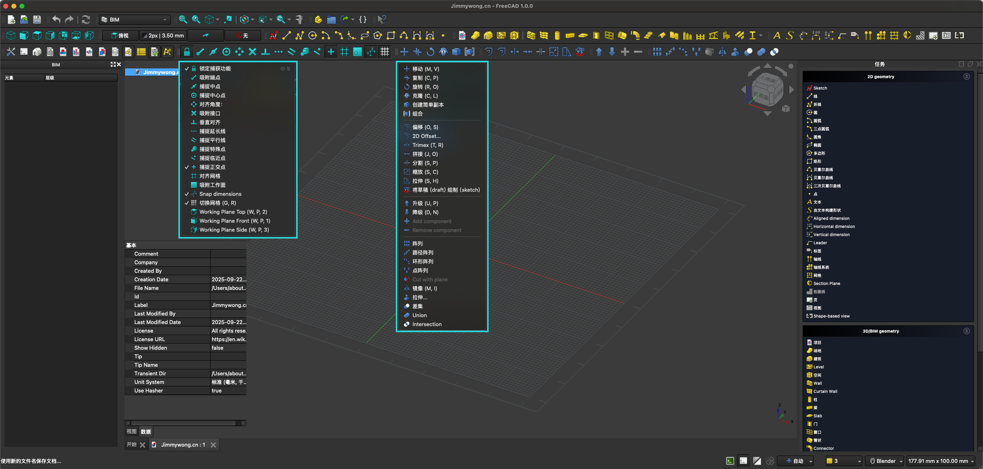This screenshot has width=983, height=469.
Task: Collapse the 2D geometry task section
Action: pos(967,77)
